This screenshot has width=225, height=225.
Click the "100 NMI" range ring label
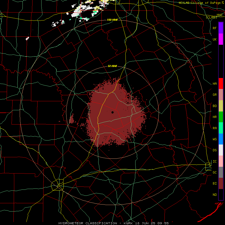pyautogui.click(x=112, y=20)
